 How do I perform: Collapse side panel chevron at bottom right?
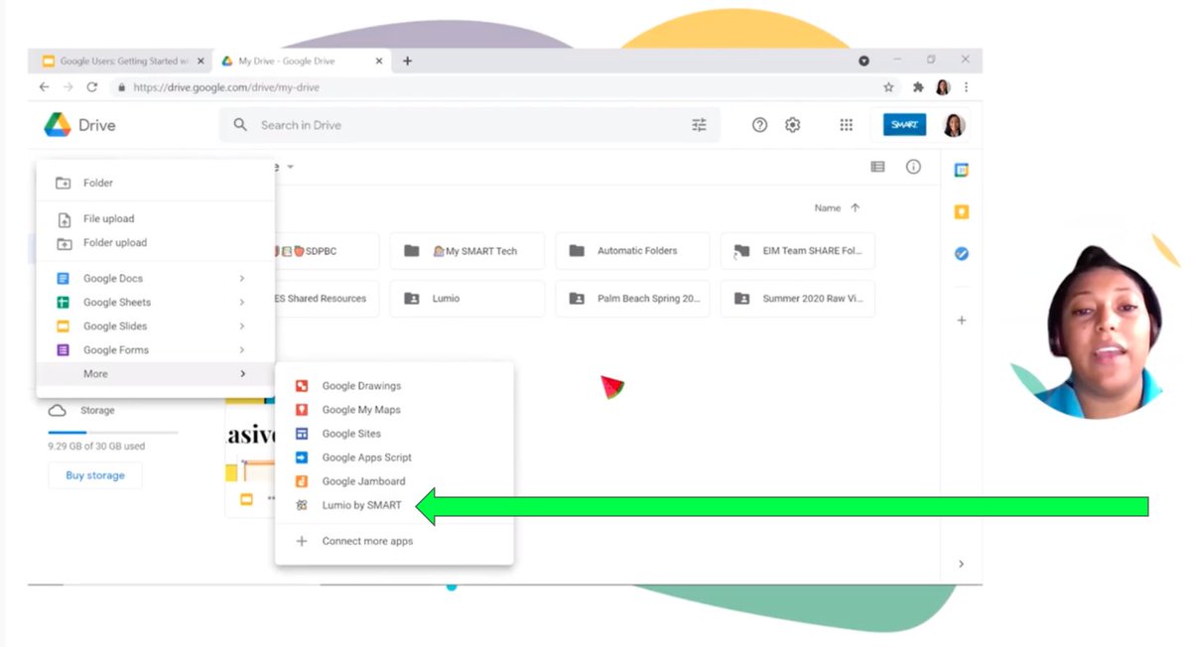click(x=961, y=564)
